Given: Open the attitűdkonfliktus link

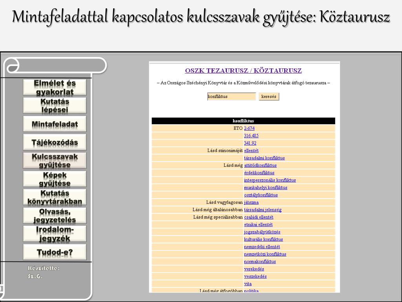Looking at the screenshot, I should [x=260, y=165].
